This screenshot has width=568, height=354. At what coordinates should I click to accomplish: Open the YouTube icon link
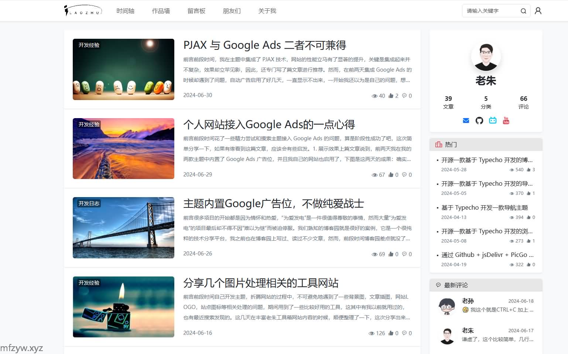click(x=506, y=121)
